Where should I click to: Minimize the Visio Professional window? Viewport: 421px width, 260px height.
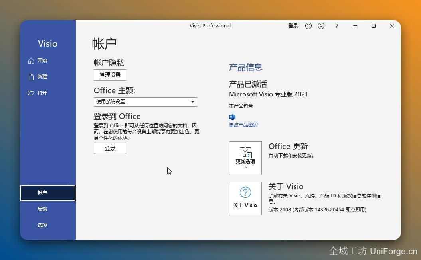355,26
